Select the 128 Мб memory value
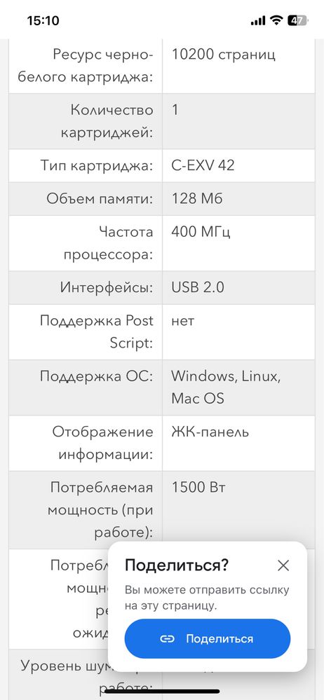 [x=197, y=199]
